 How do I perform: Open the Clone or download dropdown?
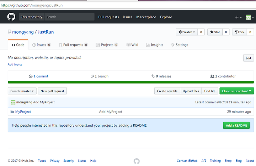[236, 91]
